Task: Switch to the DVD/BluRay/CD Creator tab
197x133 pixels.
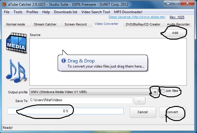Action: click(x=144, y=24)
